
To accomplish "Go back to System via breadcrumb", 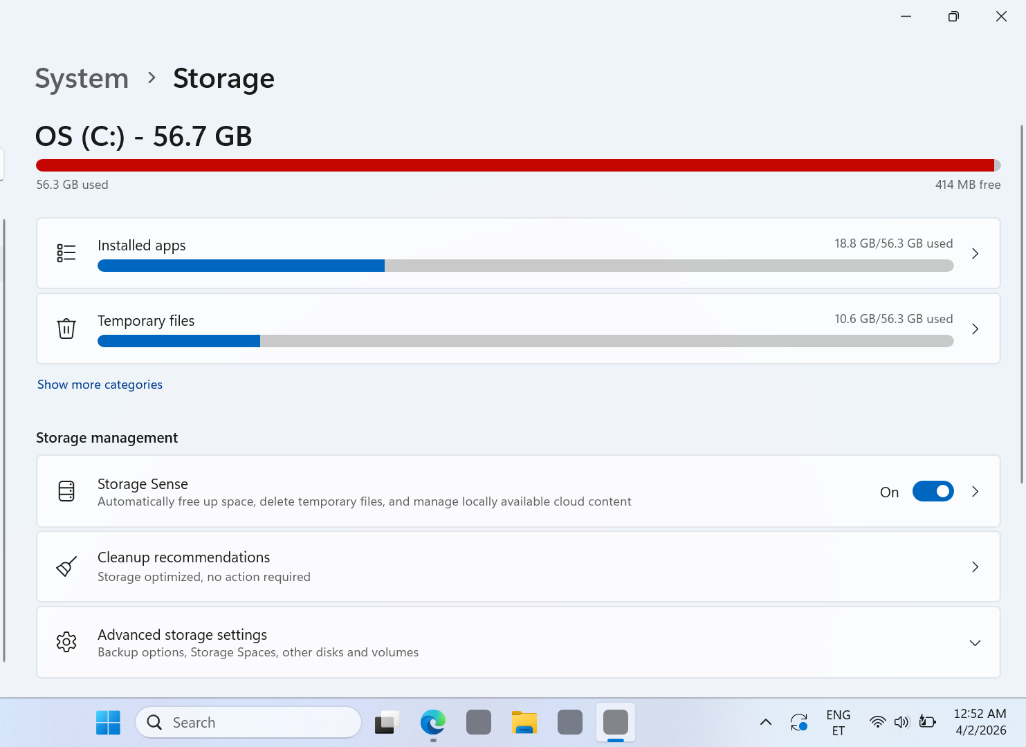I will click(x=82, y=78).
